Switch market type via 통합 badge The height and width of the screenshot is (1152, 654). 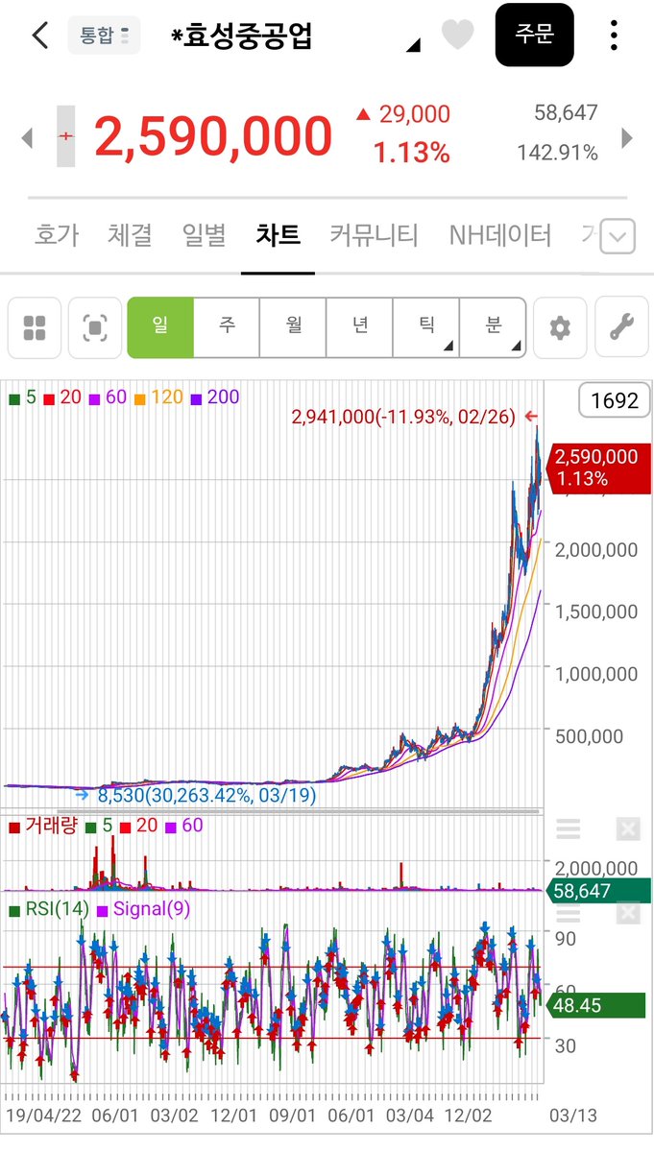coord(104,36)
